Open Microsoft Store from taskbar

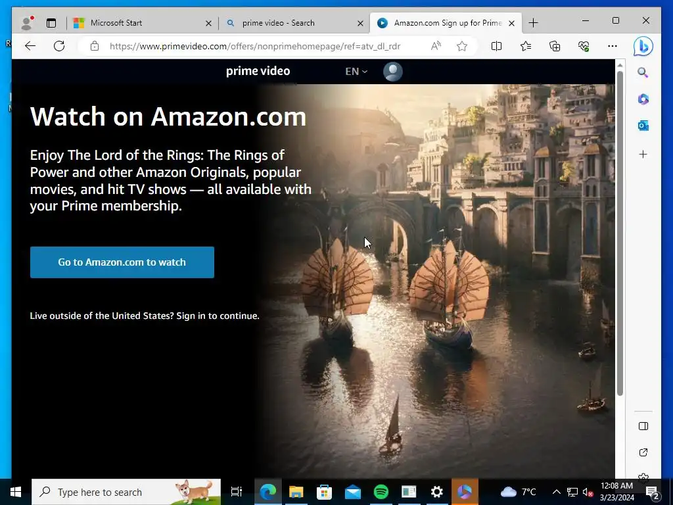pos(324,492)
